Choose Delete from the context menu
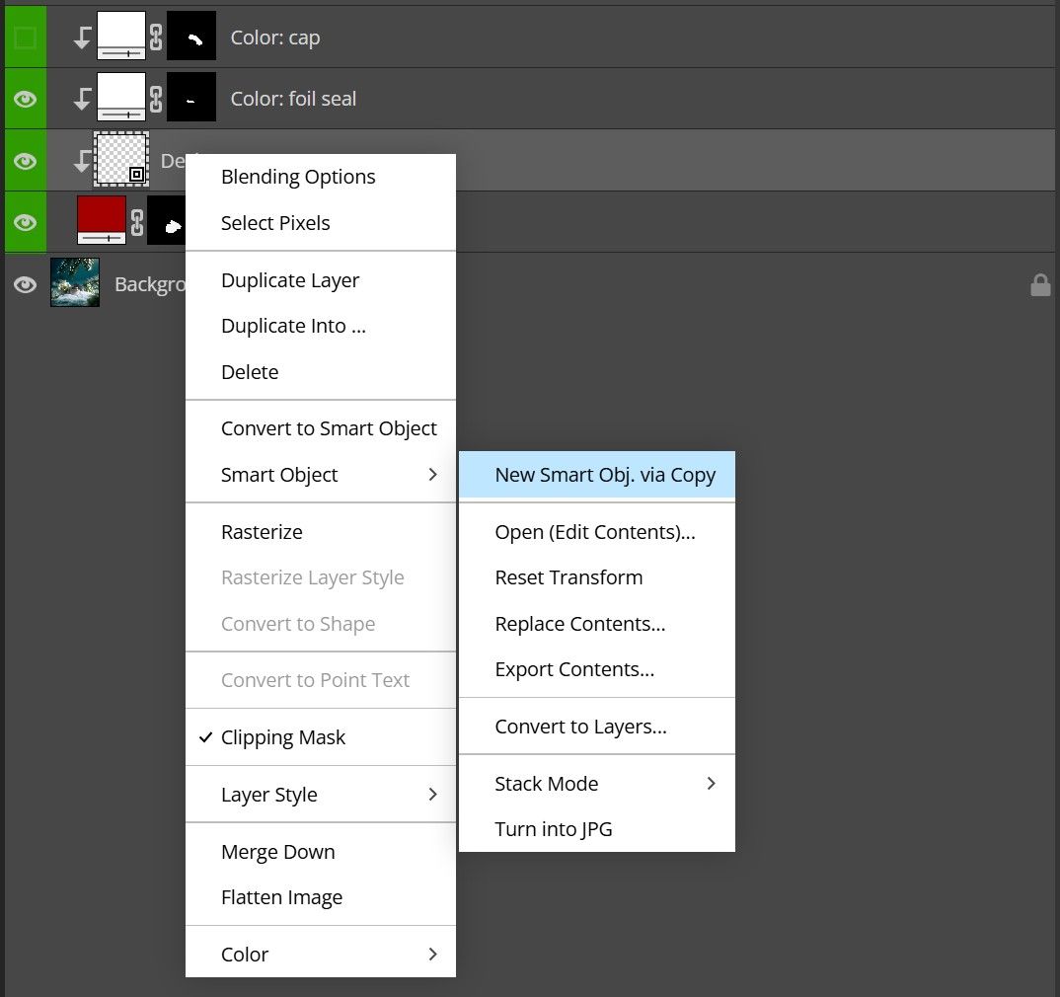Screen dimensions: 1060x997 321,372
